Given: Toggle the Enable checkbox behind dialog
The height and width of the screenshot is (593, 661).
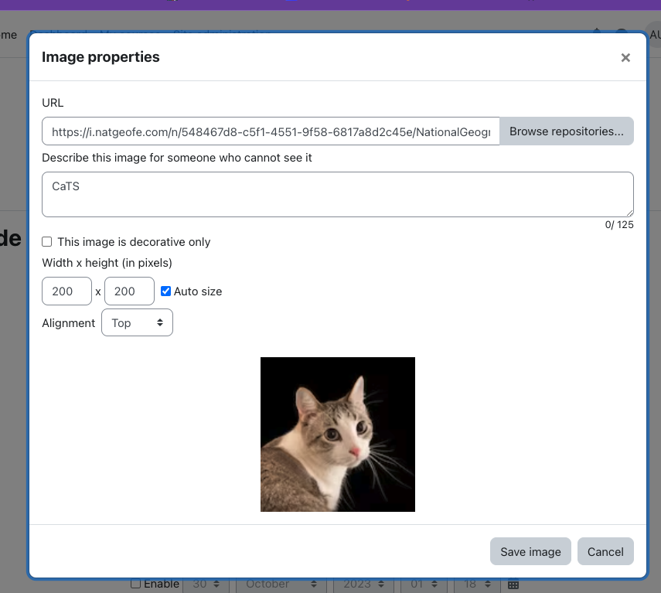Looking at the screenshot, I should (135, 584).
